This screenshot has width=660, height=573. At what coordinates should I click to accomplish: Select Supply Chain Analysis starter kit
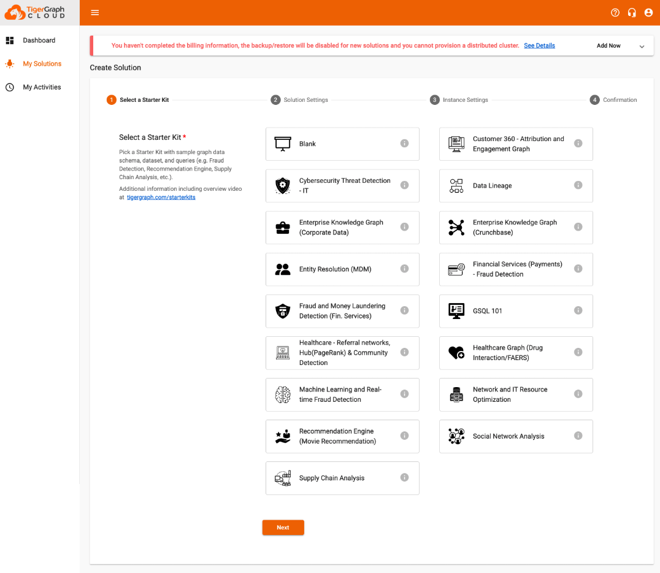[343, 478]
